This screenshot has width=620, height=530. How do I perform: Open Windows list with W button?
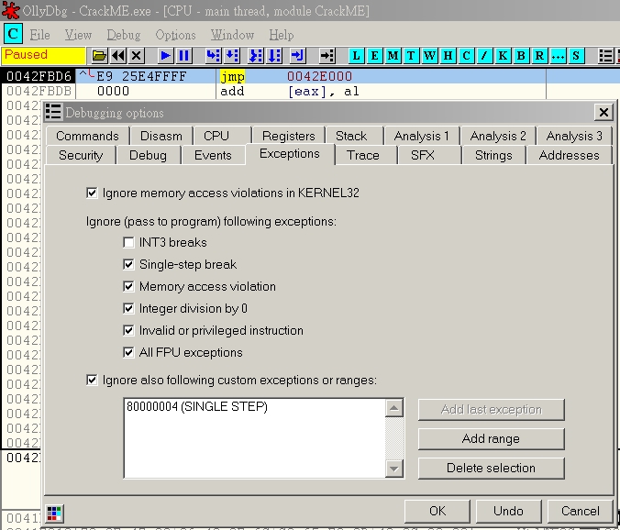tap(429, 55)
